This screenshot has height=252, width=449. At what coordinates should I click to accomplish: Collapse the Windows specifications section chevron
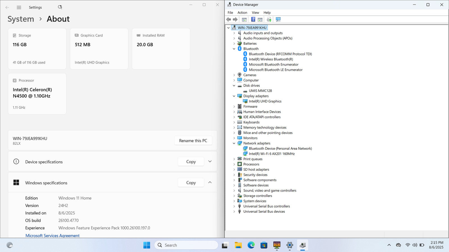210,183
